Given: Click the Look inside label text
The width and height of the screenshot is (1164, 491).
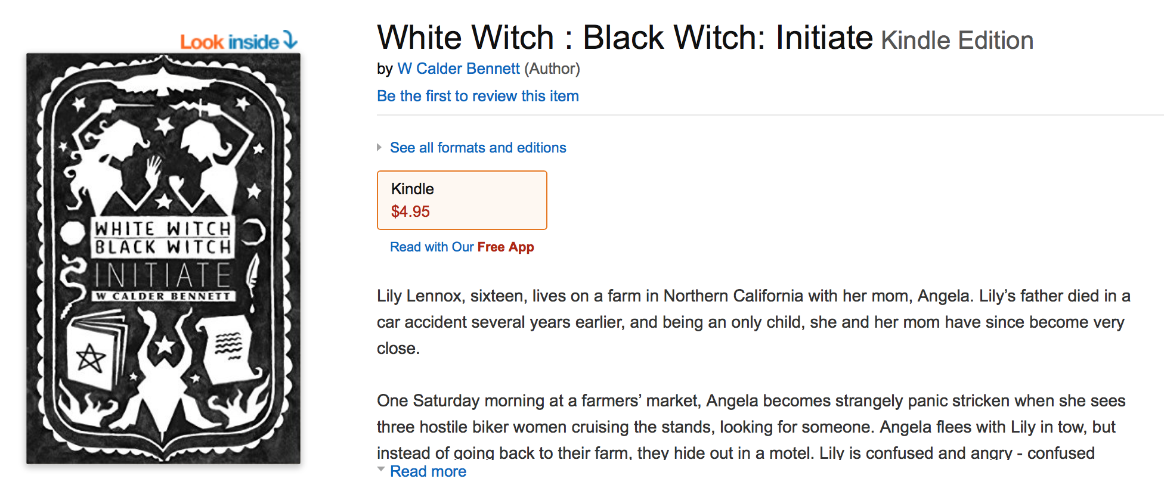Looking at the screenshot, I should tap(230, 42).
